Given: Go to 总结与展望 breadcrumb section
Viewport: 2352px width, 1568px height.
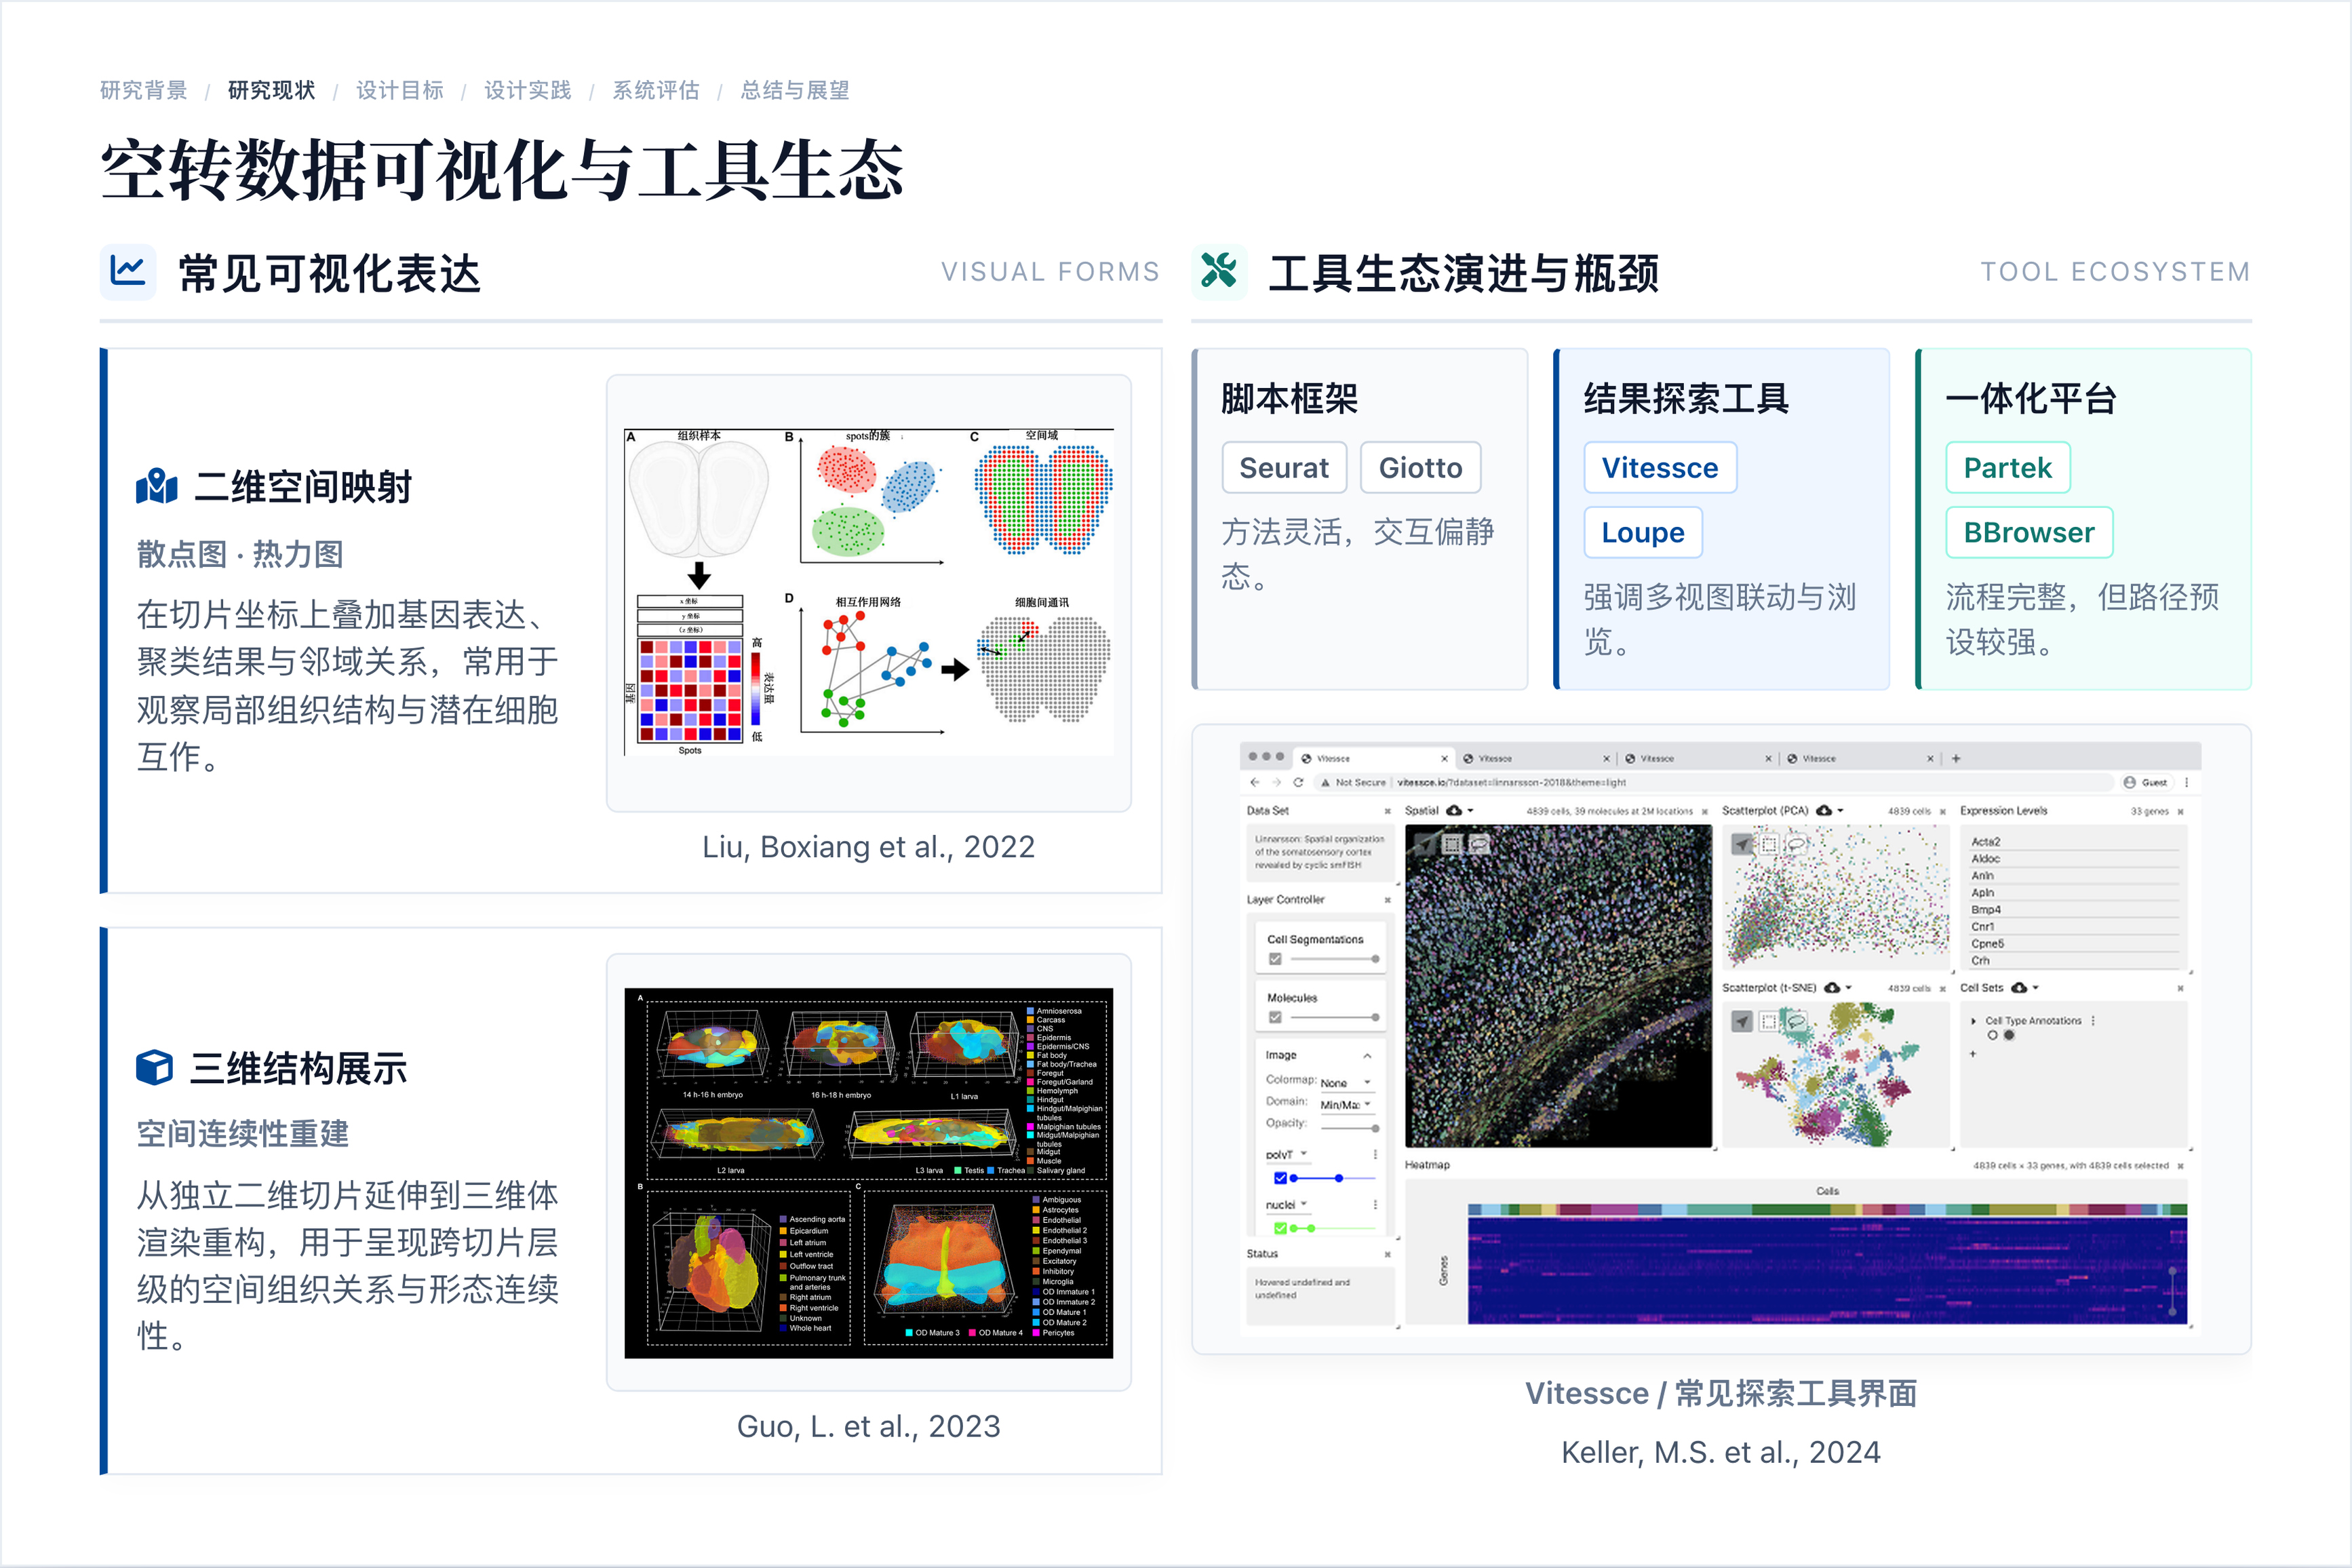Looking at the screenshot, I should point(795,90).
